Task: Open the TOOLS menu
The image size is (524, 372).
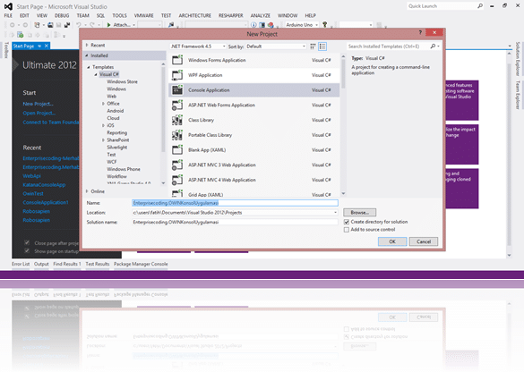Action: click(120, 15)
